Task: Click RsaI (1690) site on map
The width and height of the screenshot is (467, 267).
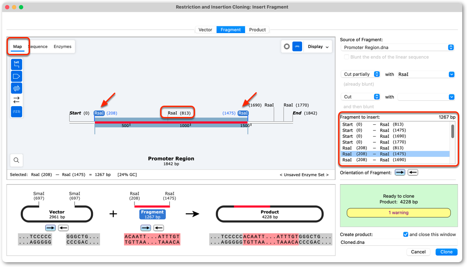Action: [261, 105]
